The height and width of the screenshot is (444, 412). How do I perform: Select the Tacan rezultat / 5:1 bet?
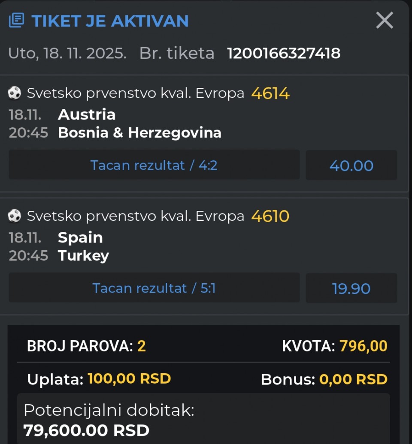click(x=154, y=288)
